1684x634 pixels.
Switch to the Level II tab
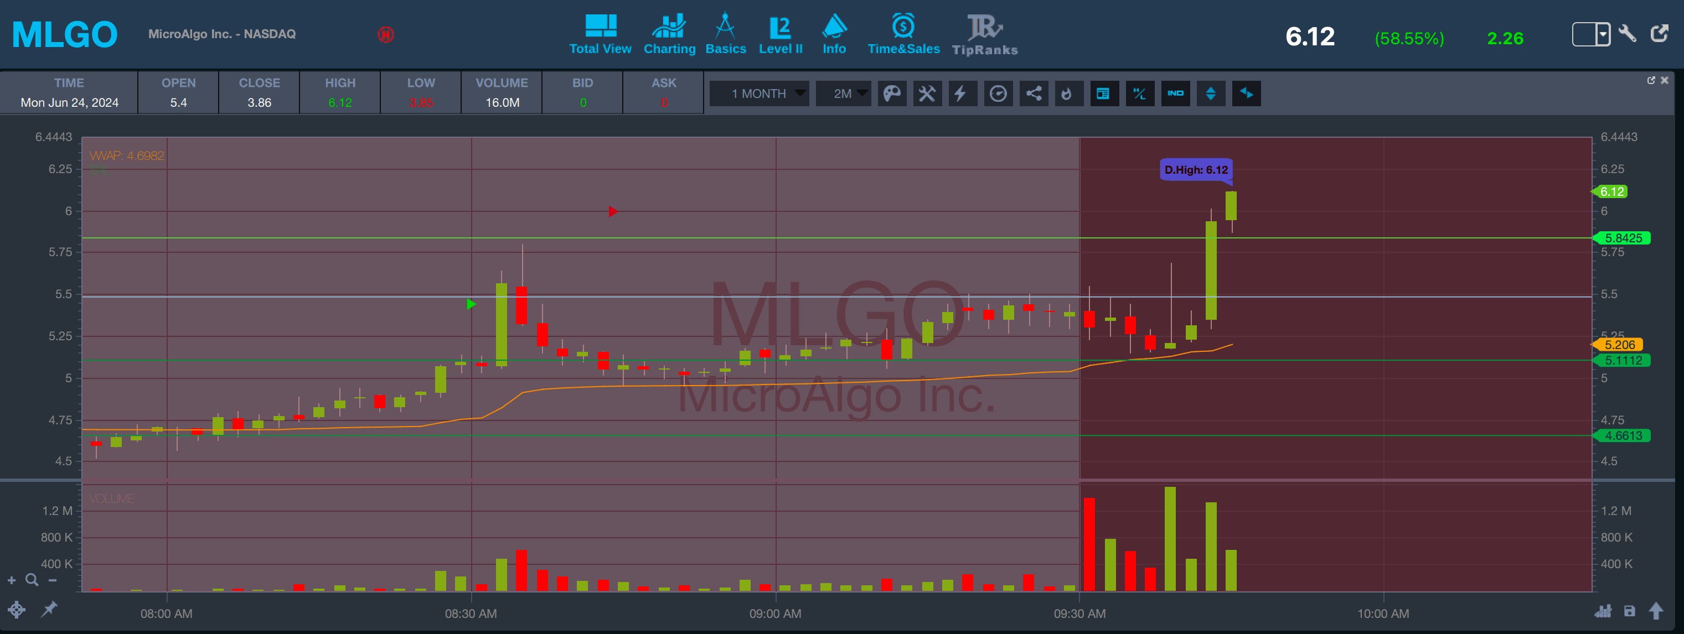tap(781, 35)
